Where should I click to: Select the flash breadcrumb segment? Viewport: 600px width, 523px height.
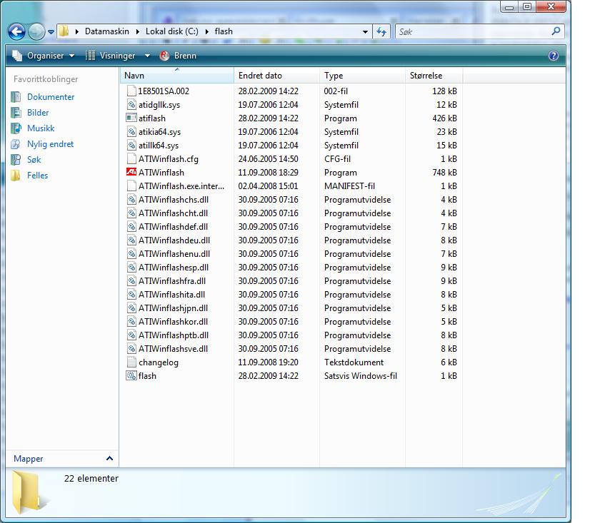pos(224,31)
